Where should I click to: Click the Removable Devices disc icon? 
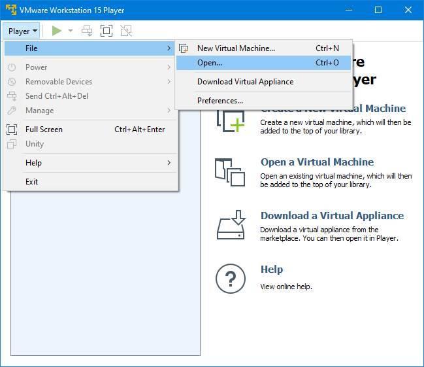[12, 82]
